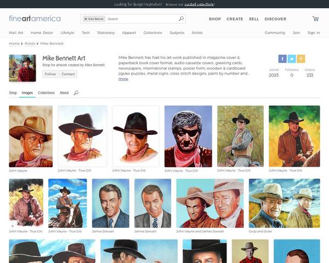Screen dimensions: 329x263
Task: Open Lifestyle navigation item
Action: [x=67, y=33]
